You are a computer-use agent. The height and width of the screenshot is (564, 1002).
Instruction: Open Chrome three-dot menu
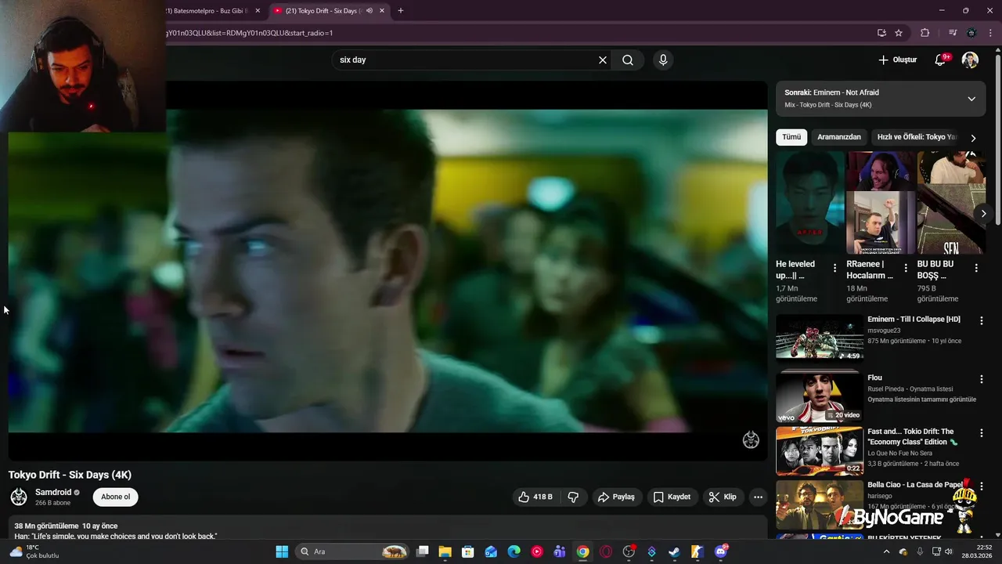click(990, 33)
